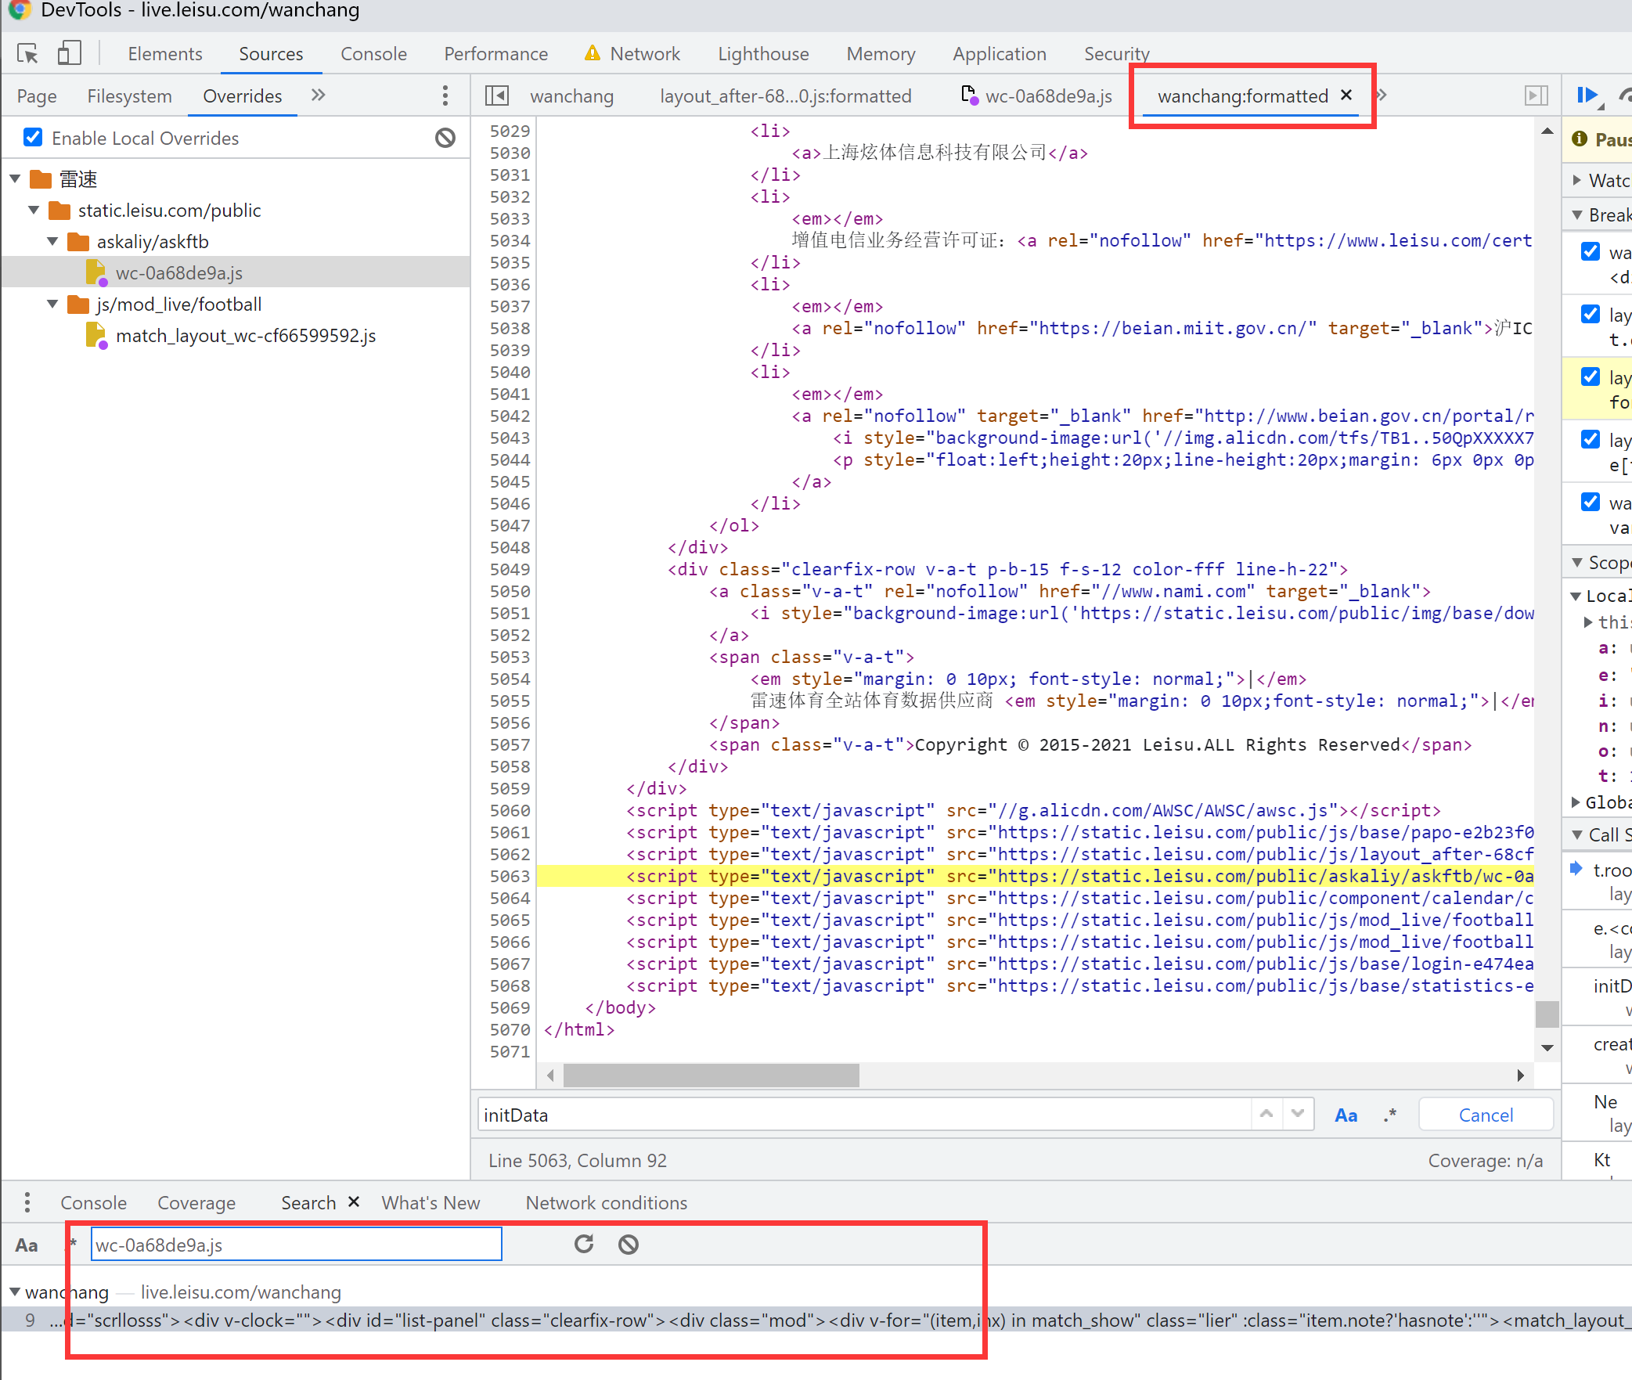This screenshot has width=1632, height=1380.
Task: Toggle regex in editor find bar
Action: point(1389,1115)
